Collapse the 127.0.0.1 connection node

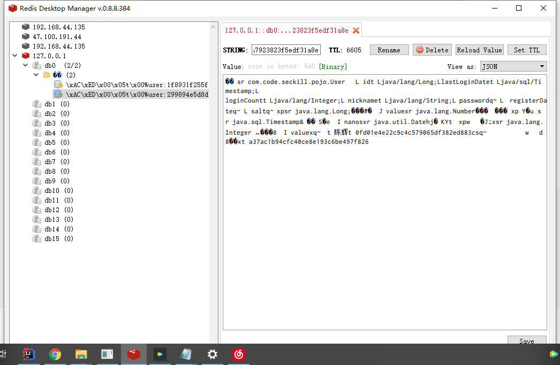(14, 56)
